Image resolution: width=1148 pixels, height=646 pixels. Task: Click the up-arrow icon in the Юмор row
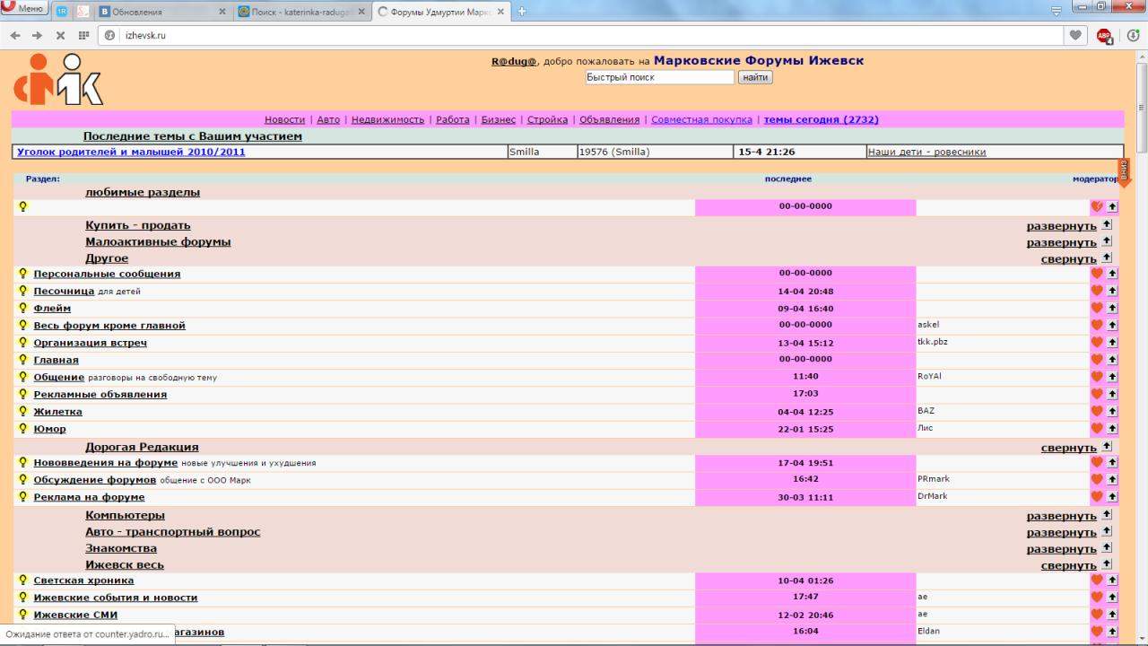[x=1112, y=430]
